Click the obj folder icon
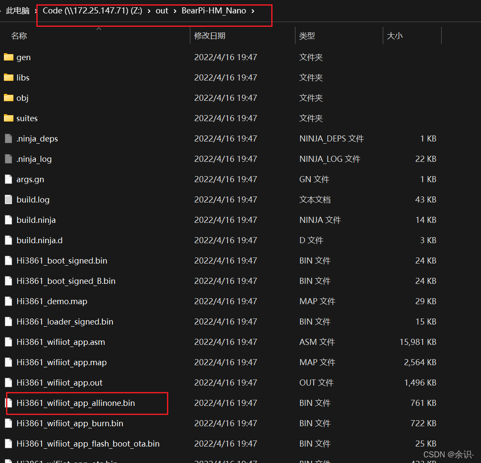Screen dimensions: 481x463 pos(9,97)
